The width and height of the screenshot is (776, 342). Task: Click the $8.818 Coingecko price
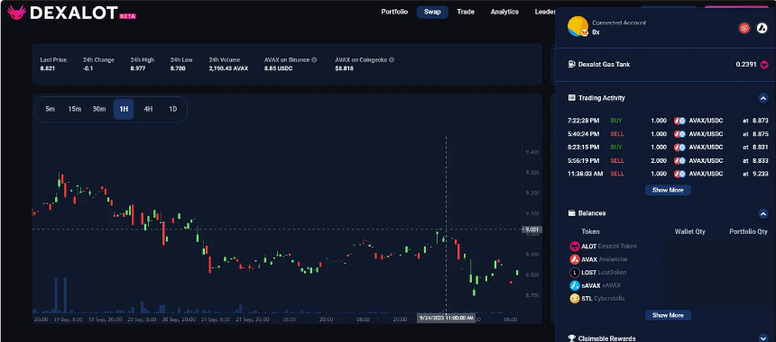tap(344, 68)
